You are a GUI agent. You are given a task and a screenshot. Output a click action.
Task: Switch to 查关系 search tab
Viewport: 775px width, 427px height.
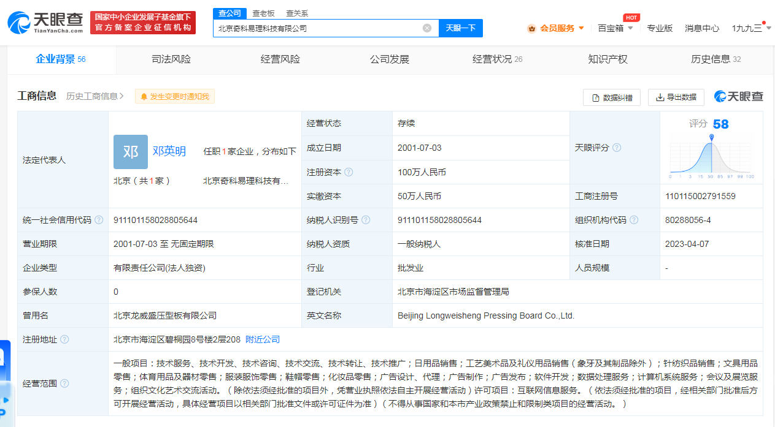coord(297,13)
